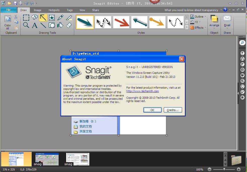Select the Zoom magnifier tool
The height and width of the screenshot is (172, 247).
point(26,25)
